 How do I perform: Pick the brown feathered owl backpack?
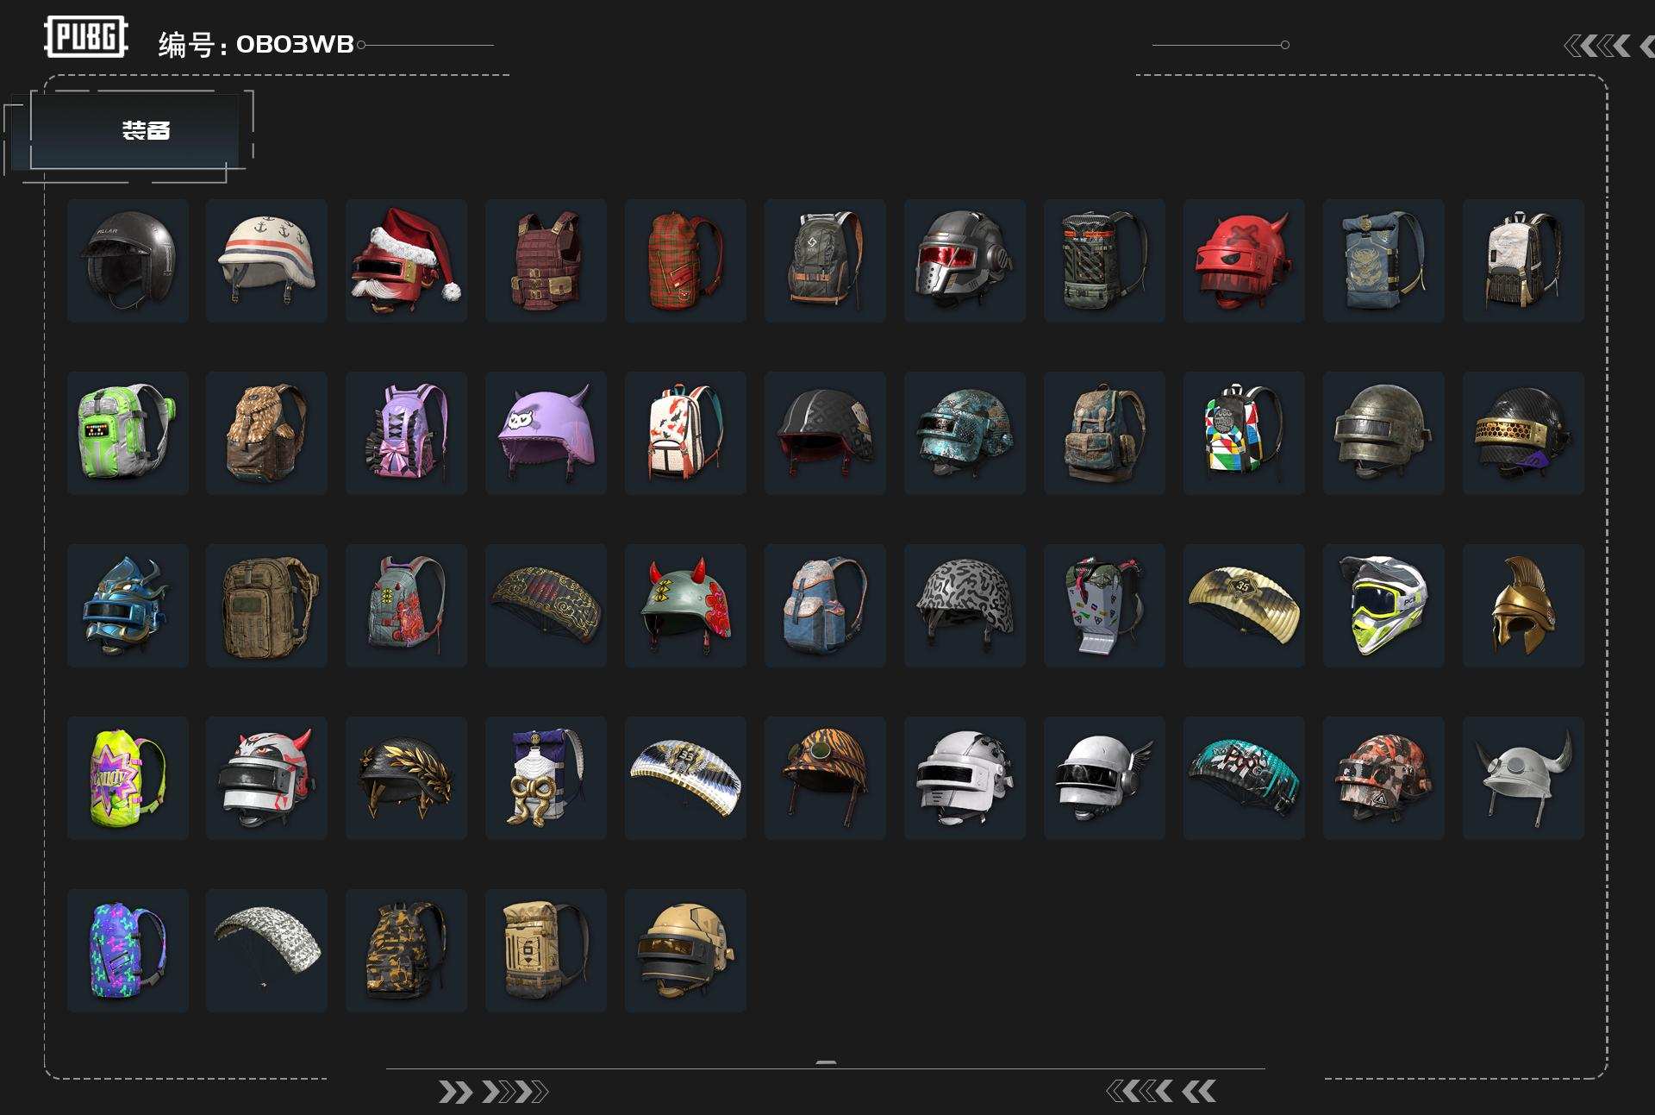point(267,433)
